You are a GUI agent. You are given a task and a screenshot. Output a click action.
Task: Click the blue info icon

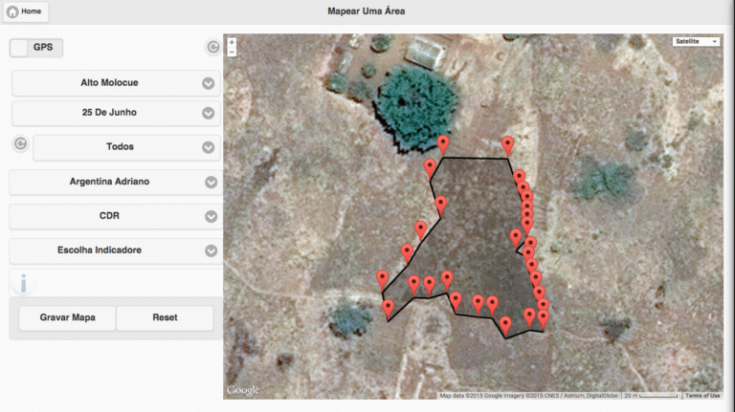(23, 283)
